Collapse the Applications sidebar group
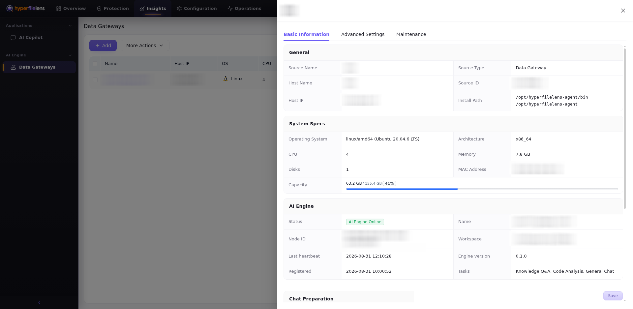This screenshot has height=309, width=633. point(70,26)
